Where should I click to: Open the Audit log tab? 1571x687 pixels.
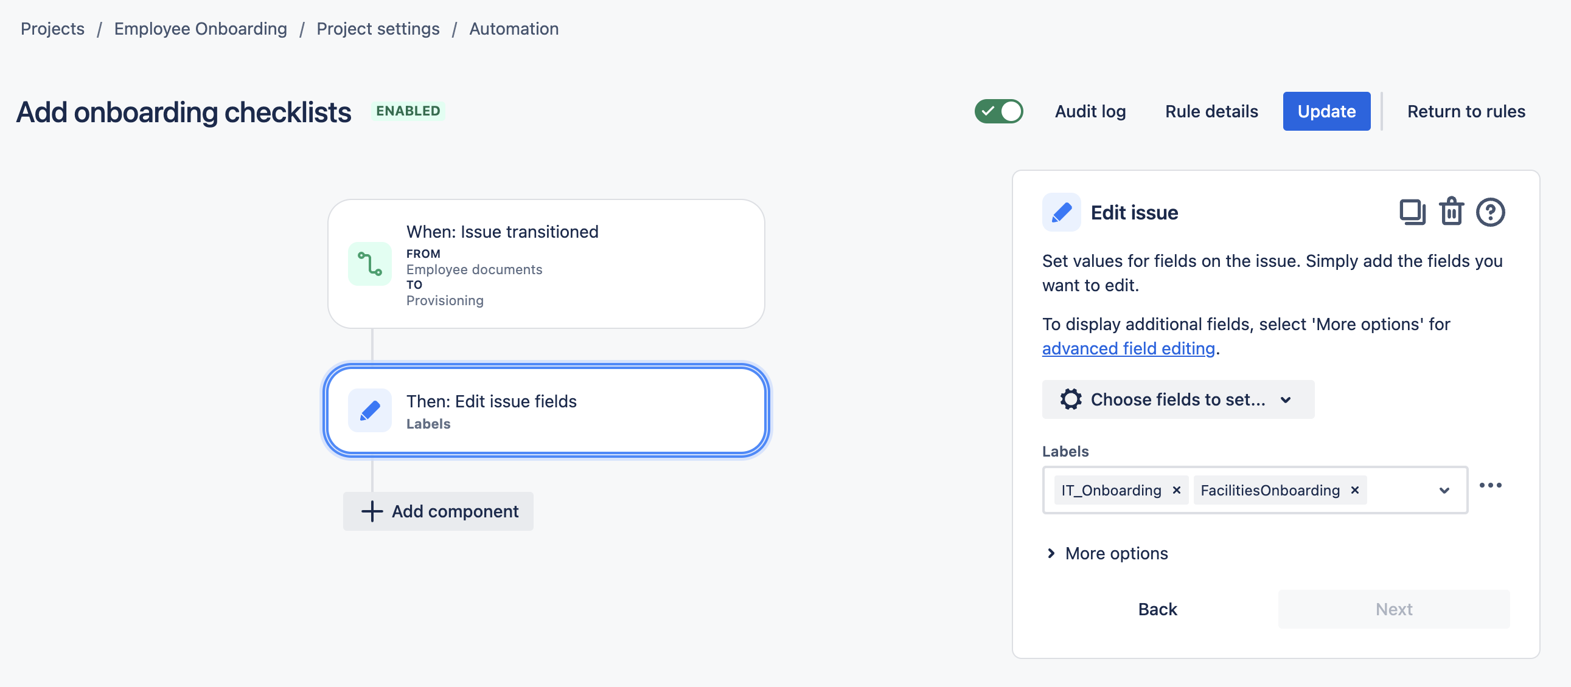[x=1090, y=111]
